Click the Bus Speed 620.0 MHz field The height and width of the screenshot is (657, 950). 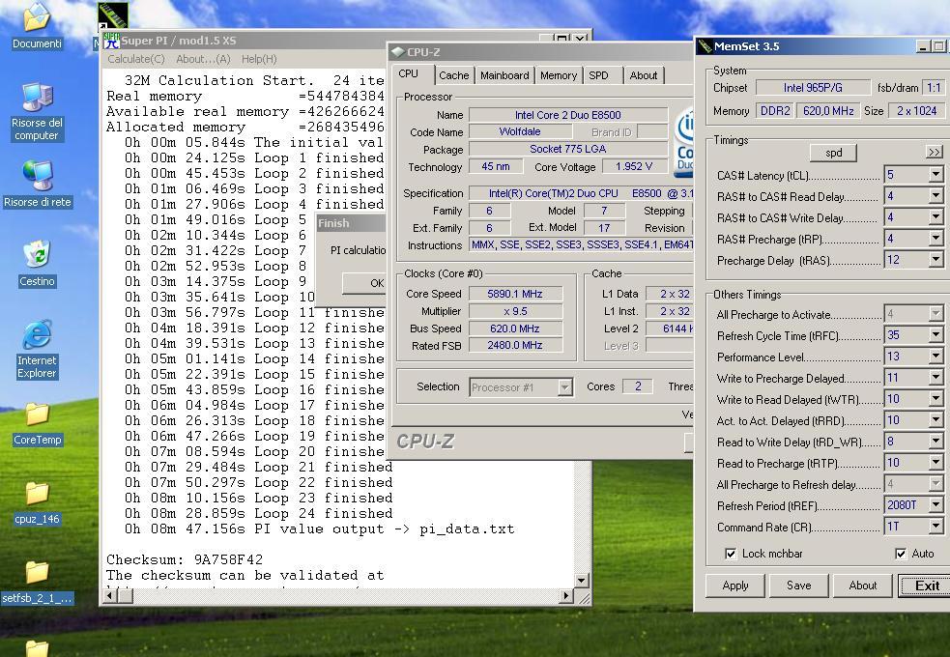coord(515,328)
